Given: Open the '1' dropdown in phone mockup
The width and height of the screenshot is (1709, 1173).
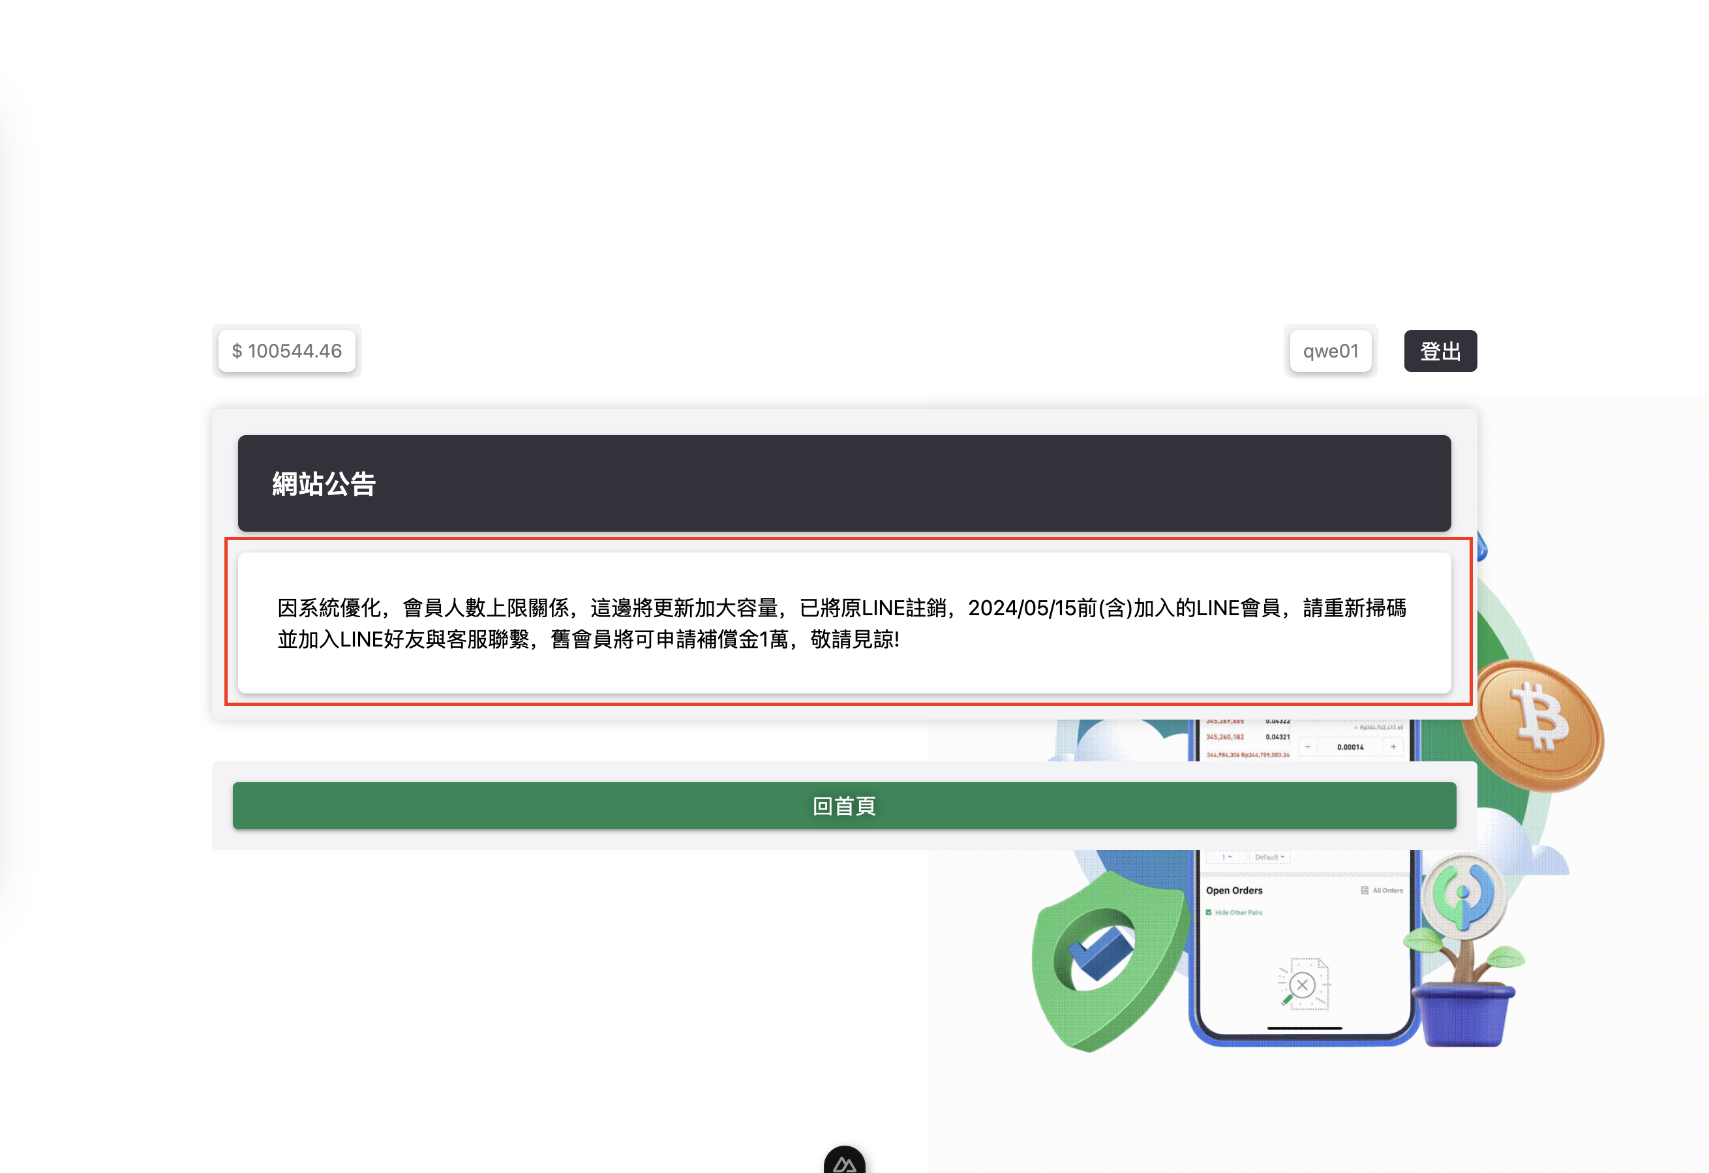Looking at the screenshot, I should (x=1226, y=857).
